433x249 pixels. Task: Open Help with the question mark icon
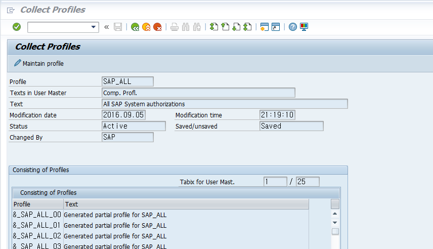click(293, 27)
